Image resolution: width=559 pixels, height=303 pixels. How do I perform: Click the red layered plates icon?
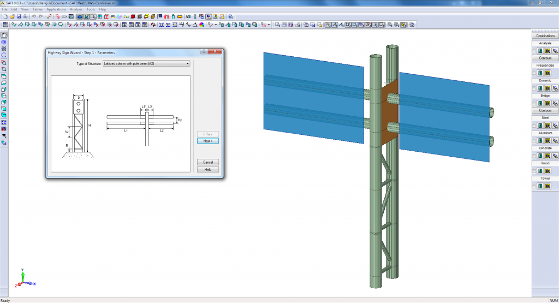tap(133, 17)
